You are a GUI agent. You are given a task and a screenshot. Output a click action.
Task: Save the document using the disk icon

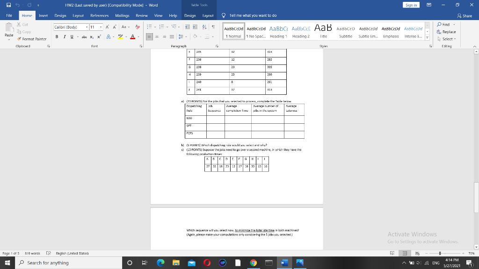coord(8,5)
